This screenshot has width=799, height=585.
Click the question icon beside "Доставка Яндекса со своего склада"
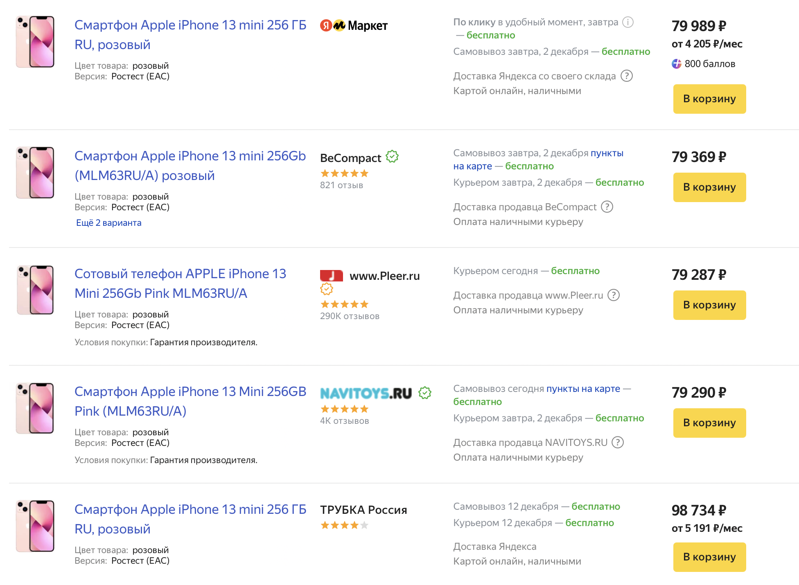coord(627,76)
